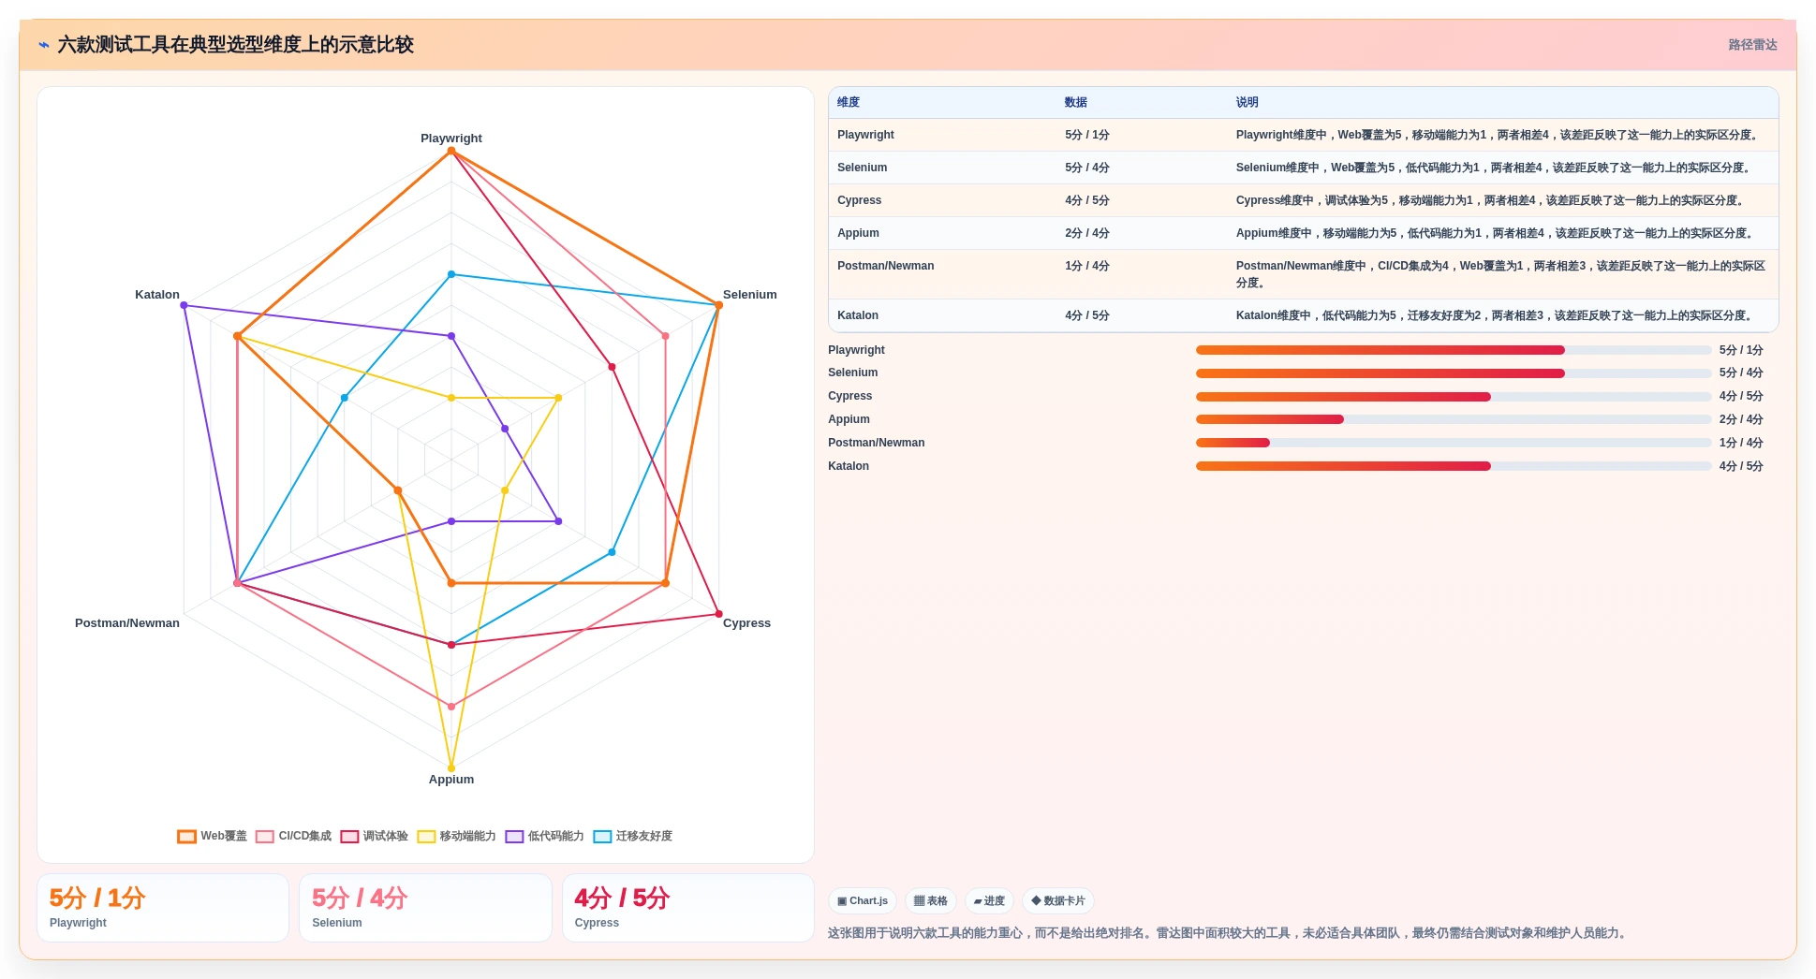Click the Selenium axis label on the radar

coord(750,295)
